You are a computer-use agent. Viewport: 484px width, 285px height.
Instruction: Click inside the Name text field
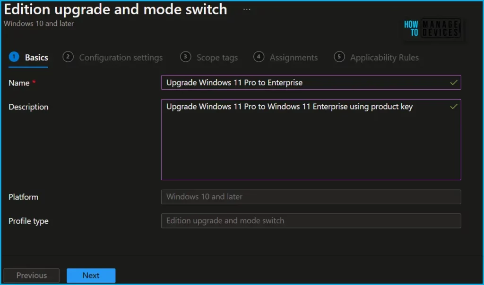coord(302,83)
